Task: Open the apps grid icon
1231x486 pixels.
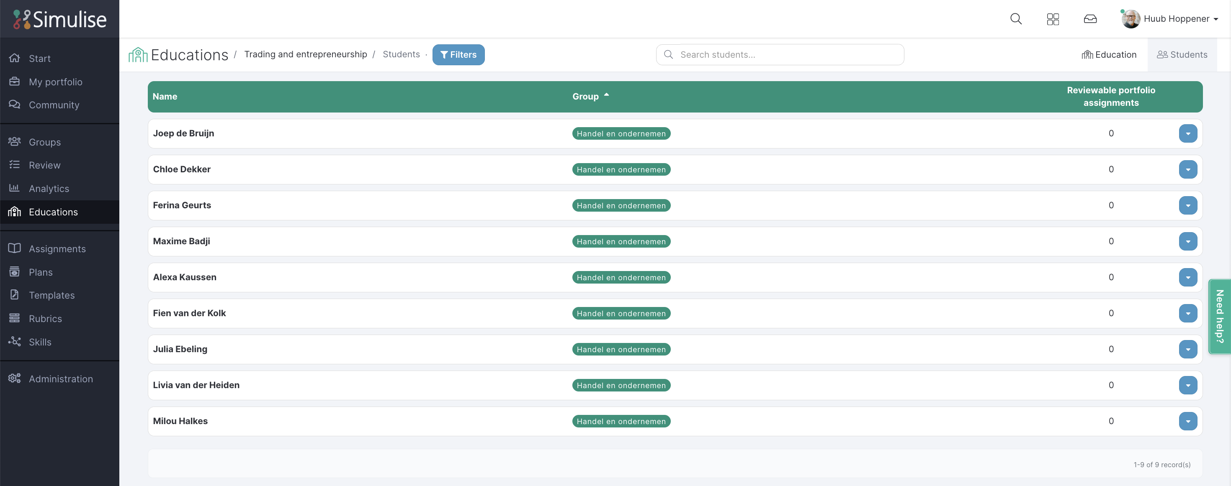Action: pos(1053,19)
